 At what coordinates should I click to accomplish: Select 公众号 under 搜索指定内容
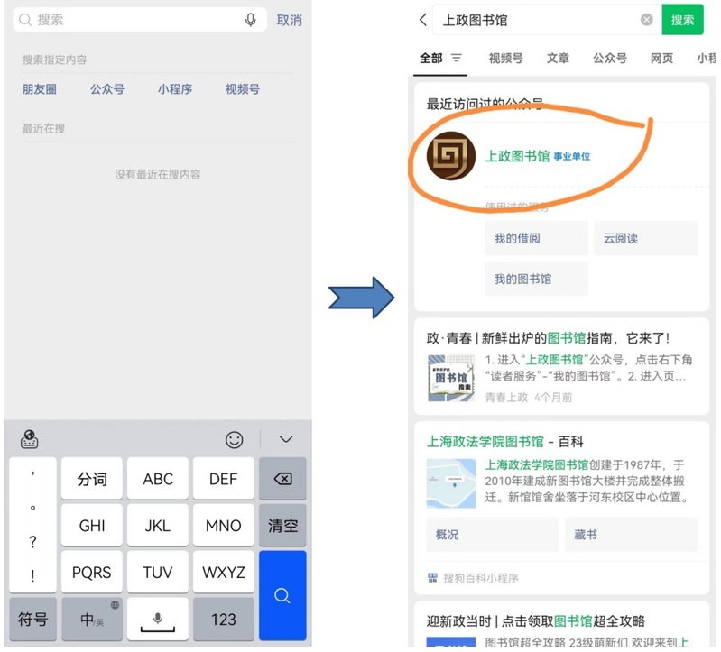coord(107,89)
